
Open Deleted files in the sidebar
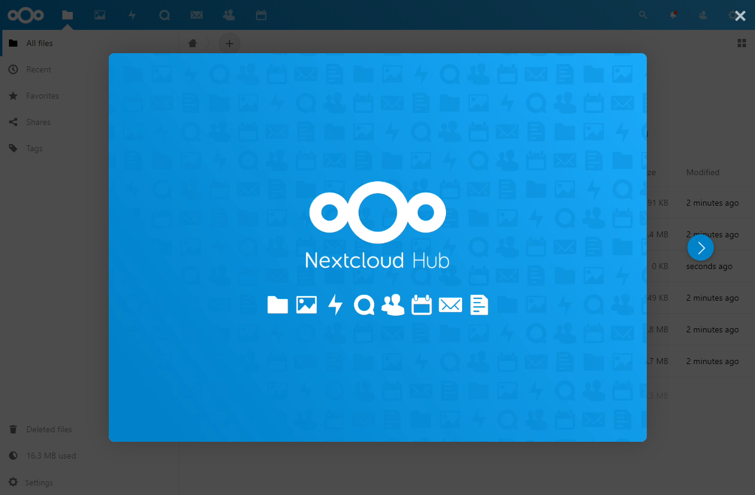(x=90, y=429)
